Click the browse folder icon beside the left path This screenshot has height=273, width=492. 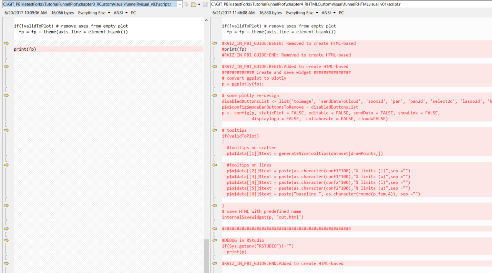coord(194,4)
